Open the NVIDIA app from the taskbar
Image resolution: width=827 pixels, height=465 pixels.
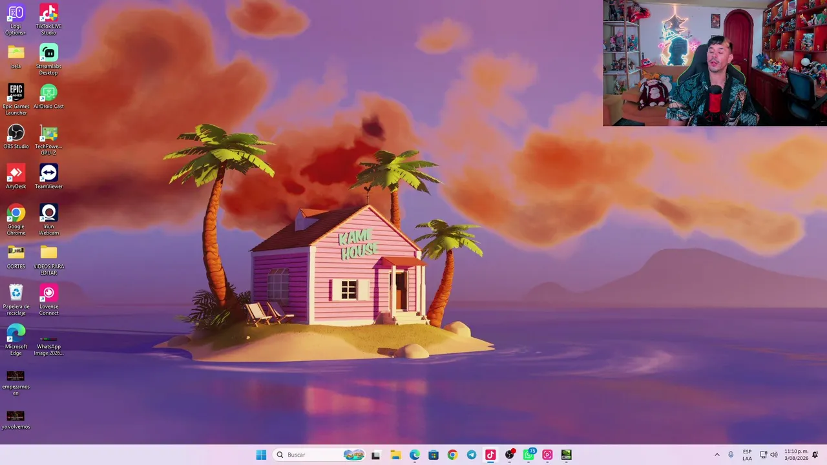[567, 455]
